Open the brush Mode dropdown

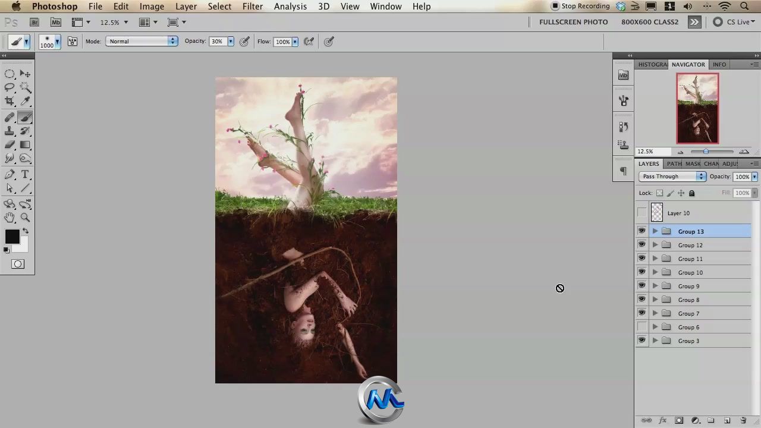click(142, 42)
